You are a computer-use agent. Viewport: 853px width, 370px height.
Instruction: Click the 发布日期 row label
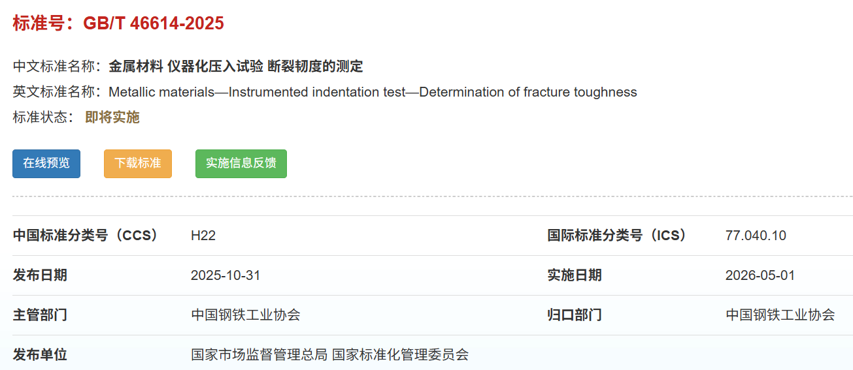[x=40, y=275]
